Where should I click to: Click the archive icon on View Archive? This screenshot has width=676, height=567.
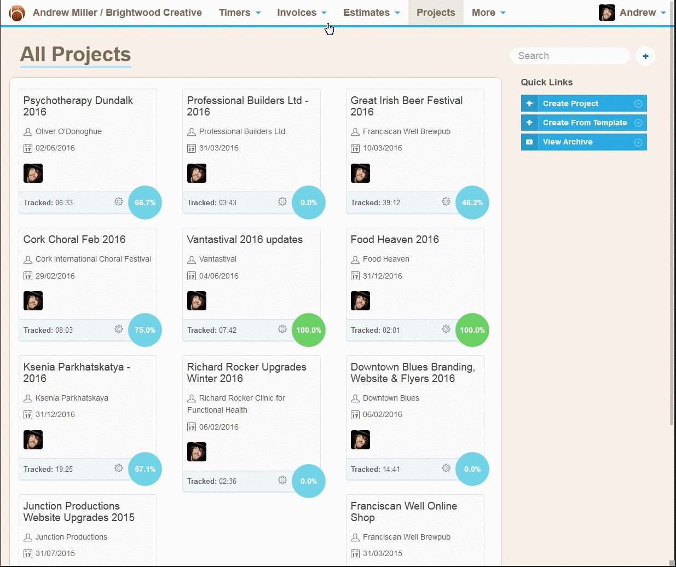pyautogui.click(x=529, y=142)
